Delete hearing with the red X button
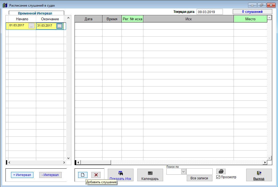The height and width of the screenshot is (187, 278). (96, 175)
